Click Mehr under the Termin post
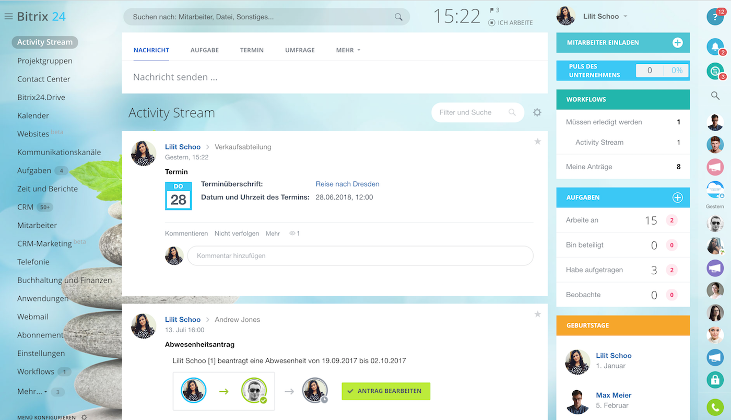Image resolution: width=731 pixels, height=420 pixels. pos(273,234)
